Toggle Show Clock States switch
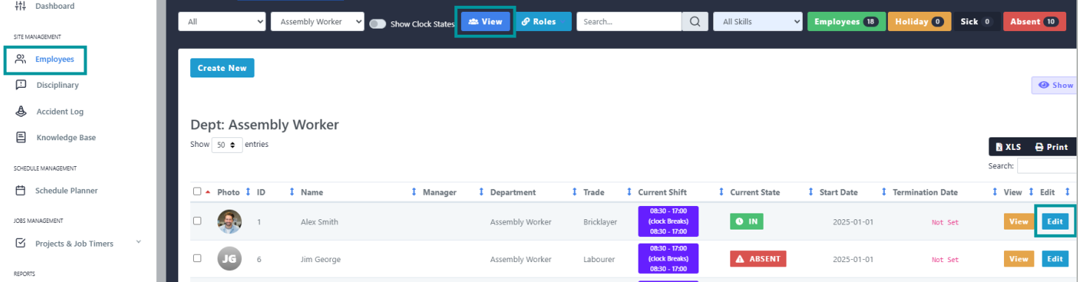This screenshot has width=1078, height=282. 377,24
